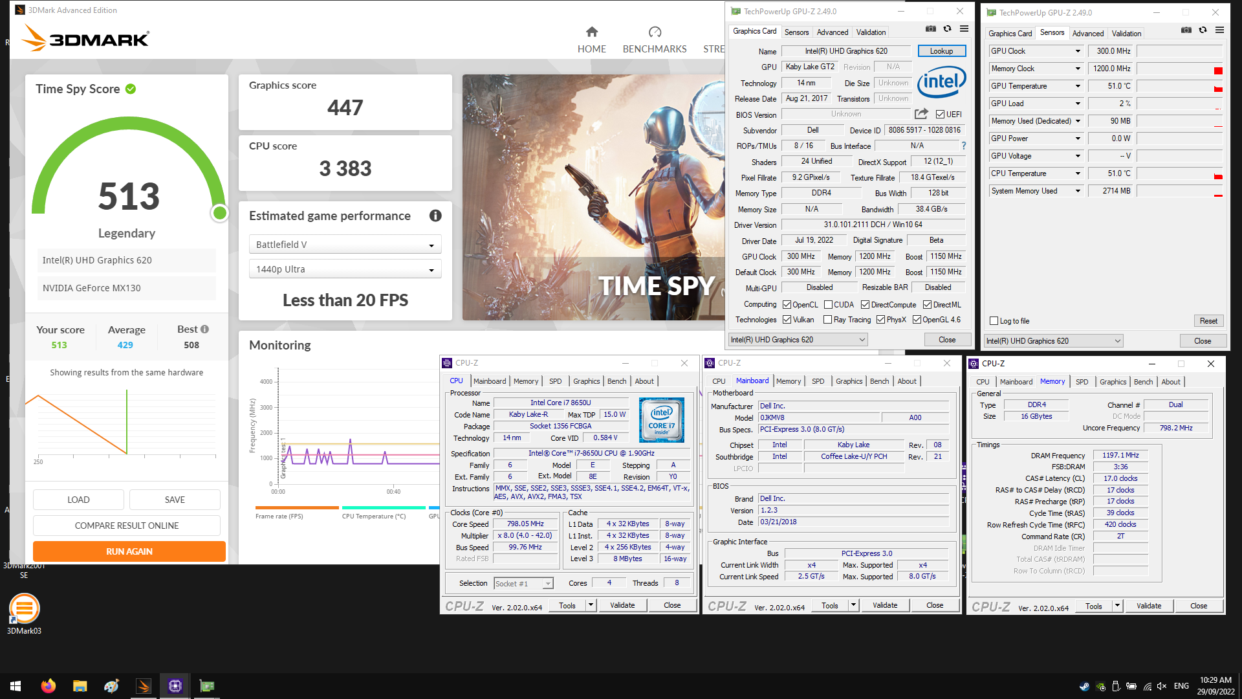Viewport: 1242px width, 699px height.
Task: Open the BENCHMARKS gauge icon in 3DMark
Action: point(655,32)
